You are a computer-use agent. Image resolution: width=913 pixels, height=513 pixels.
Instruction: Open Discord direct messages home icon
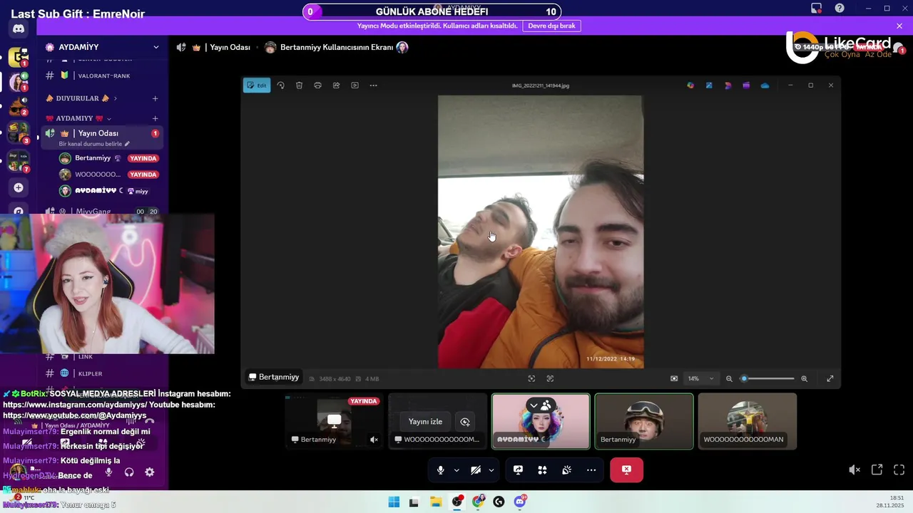[x=19, y=29]
